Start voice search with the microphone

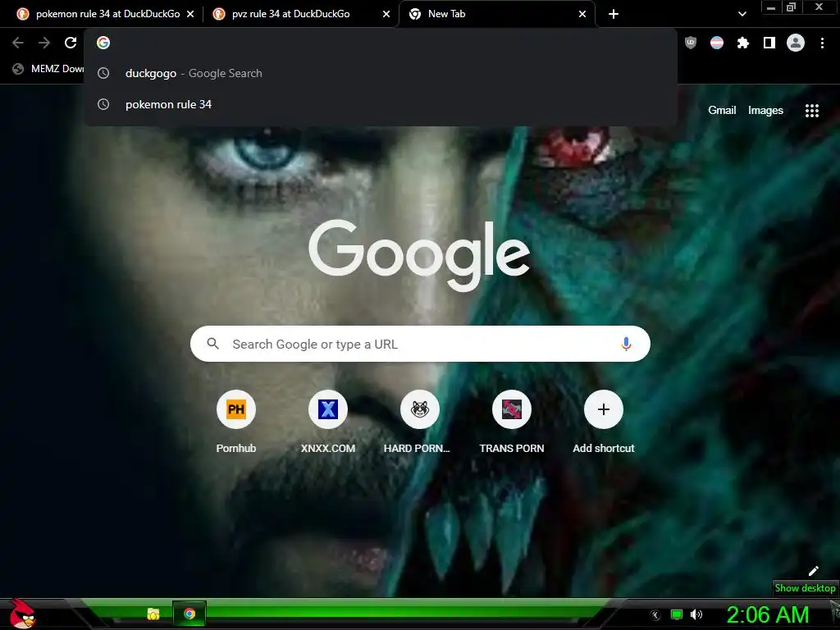tap(626, 344)
